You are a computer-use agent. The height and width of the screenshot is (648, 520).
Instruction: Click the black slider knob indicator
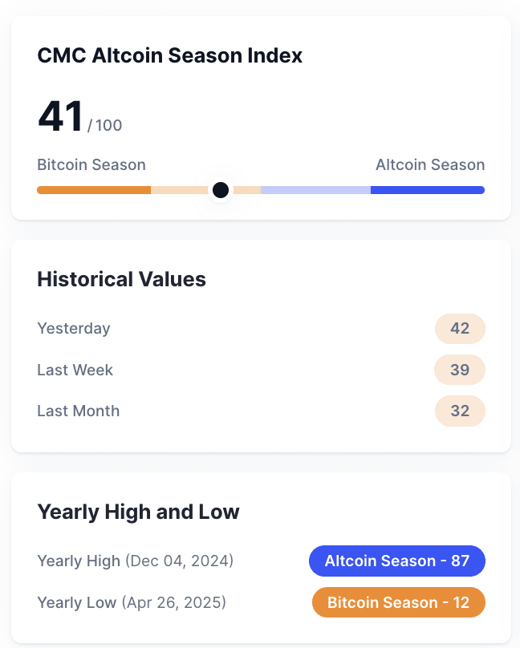[x=221, y=190]
